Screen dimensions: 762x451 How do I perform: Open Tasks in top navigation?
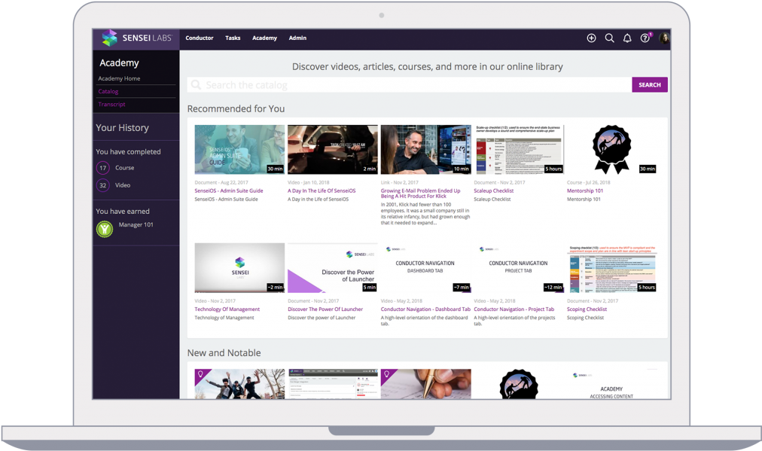(233, 38)
